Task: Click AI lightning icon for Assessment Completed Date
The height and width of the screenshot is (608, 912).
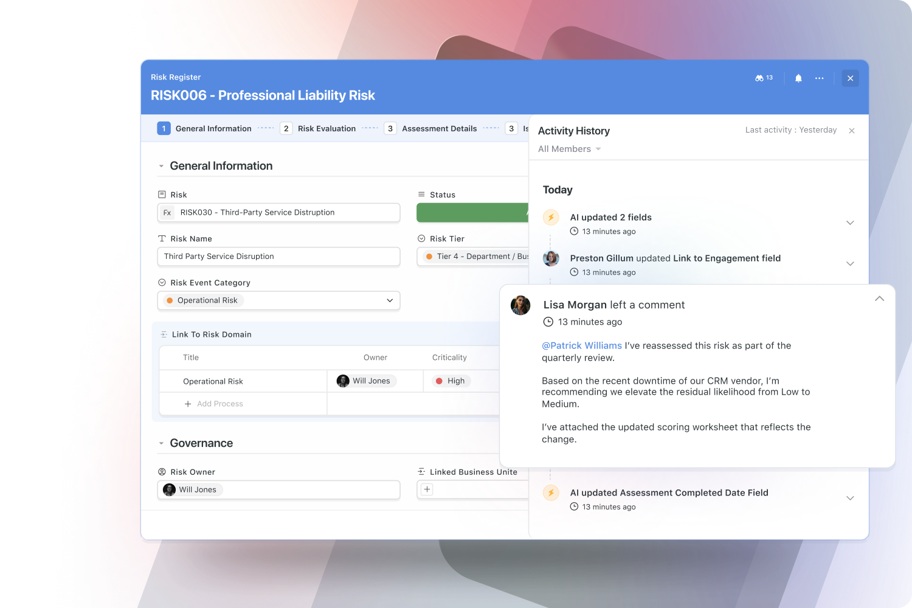Action: click(x=551, y=492)
